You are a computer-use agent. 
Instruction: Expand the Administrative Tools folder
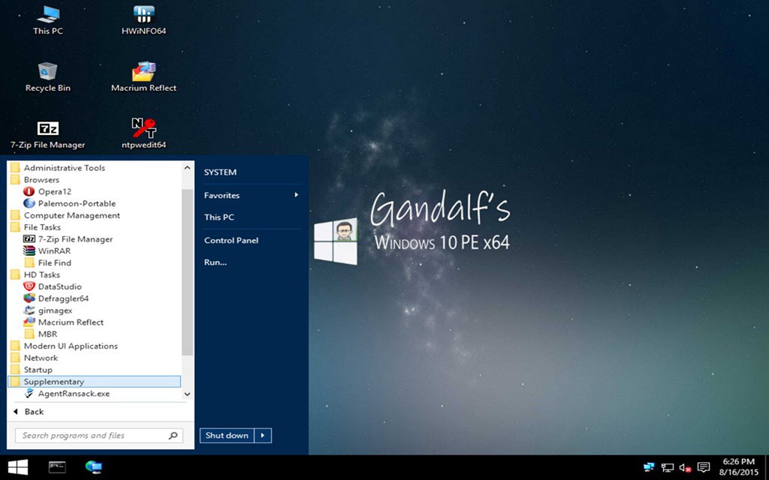tap(58, 167)
